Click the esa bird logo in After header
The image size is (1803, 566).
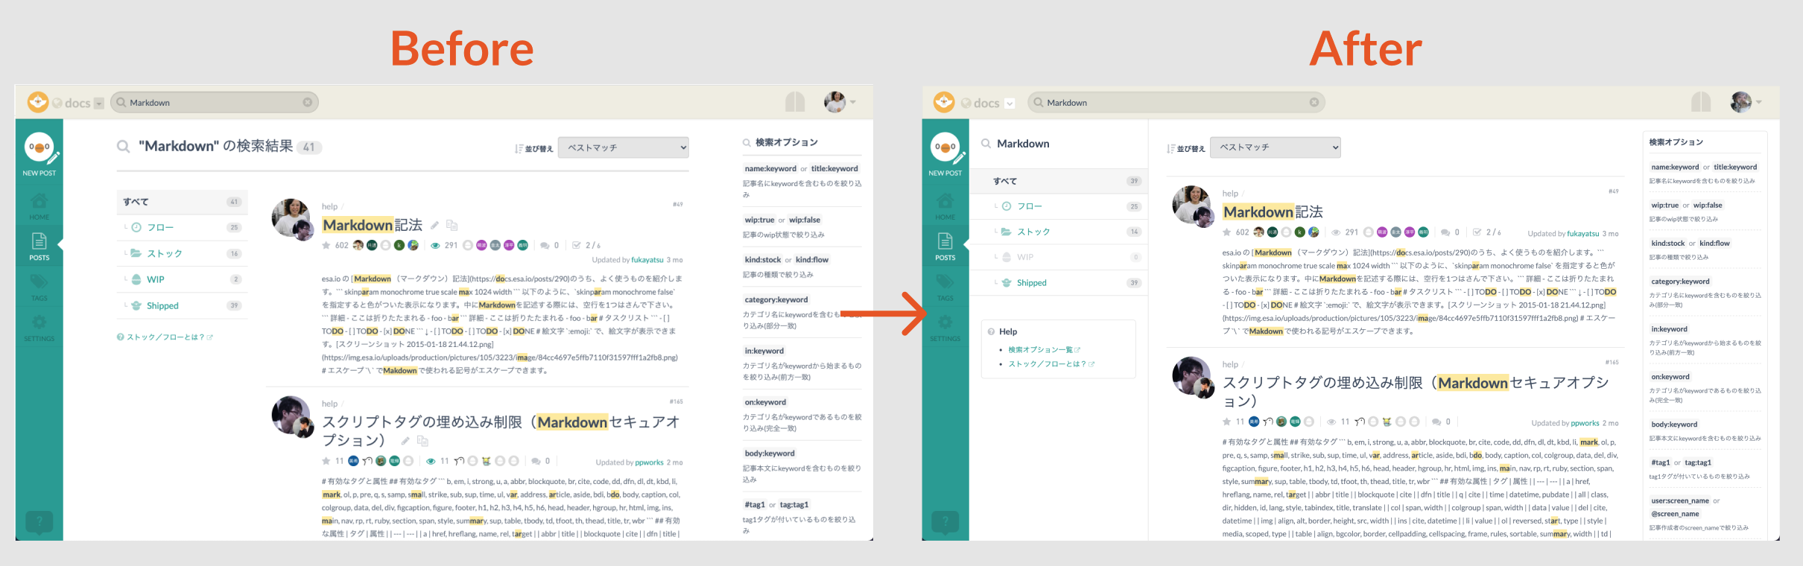click(944, 102)
